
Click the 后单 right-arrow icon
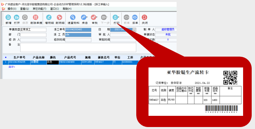pos(135,17)
